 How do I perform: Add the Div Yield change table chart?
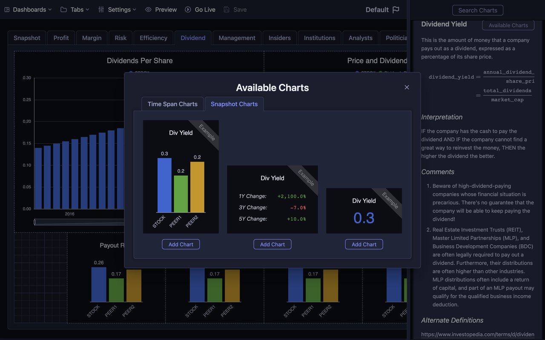(x=272, y=244)
